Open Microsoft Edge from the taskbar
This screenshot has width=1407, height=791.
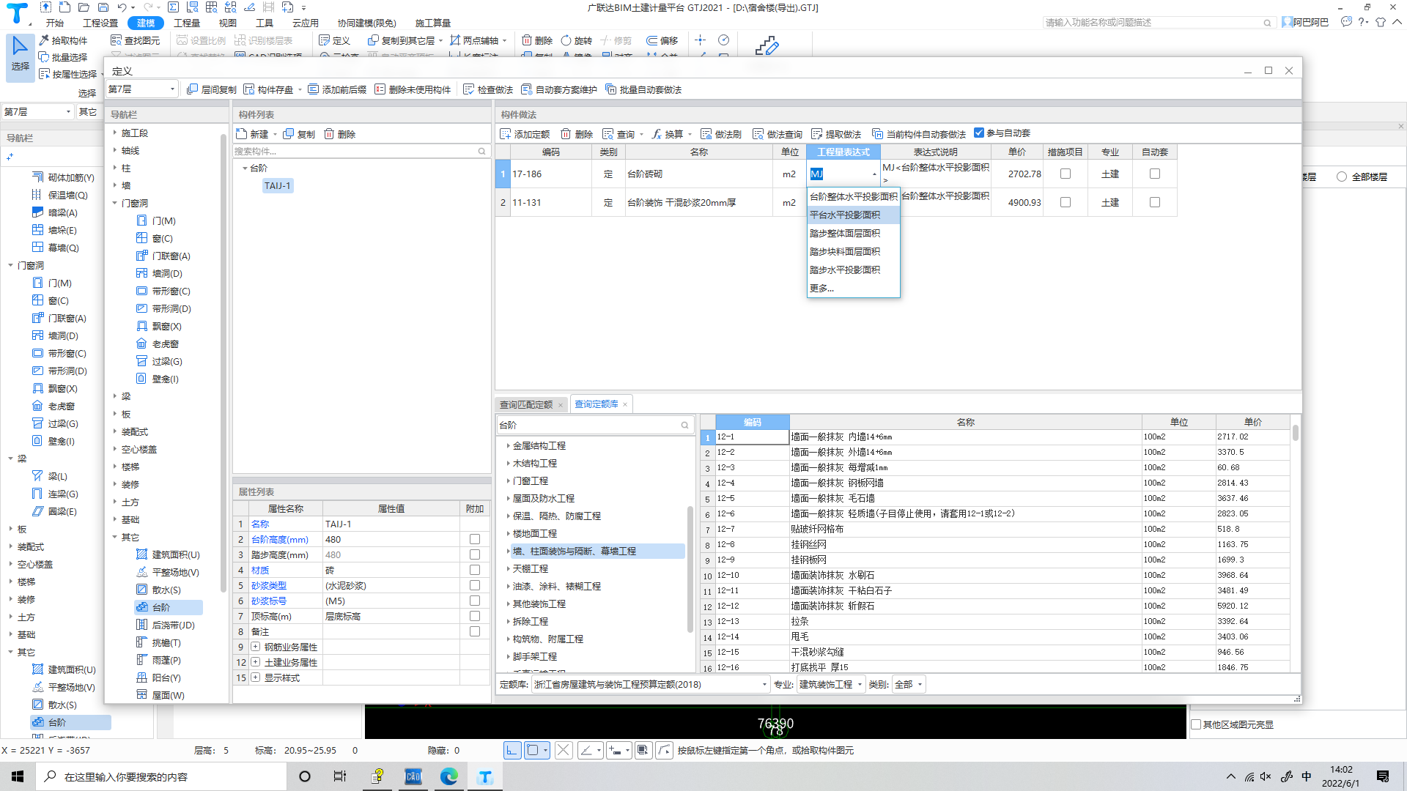pos(448,776)
